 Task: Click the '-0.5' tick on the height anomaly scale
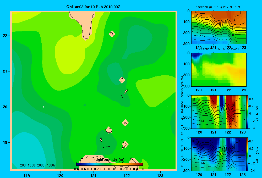(76, 169)
